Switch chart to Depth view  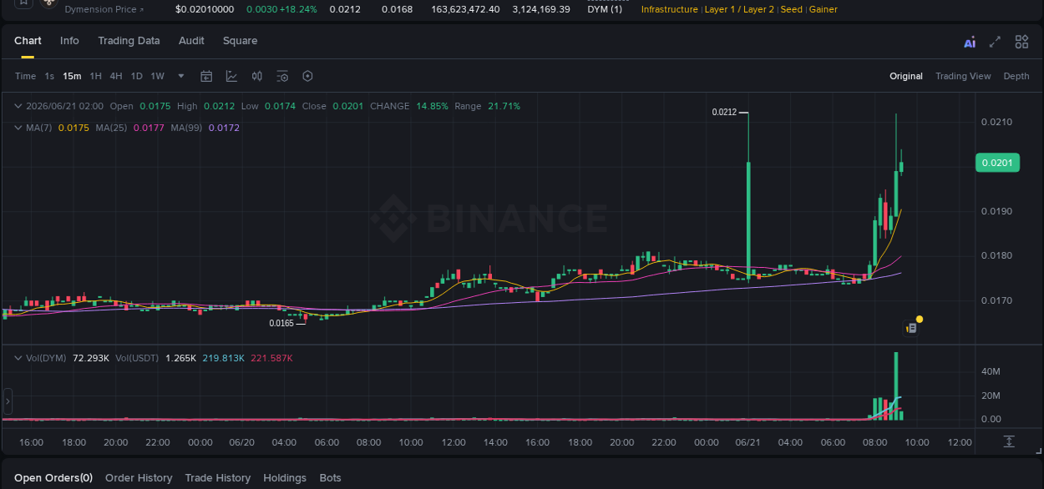click(x=1016, y=76)
